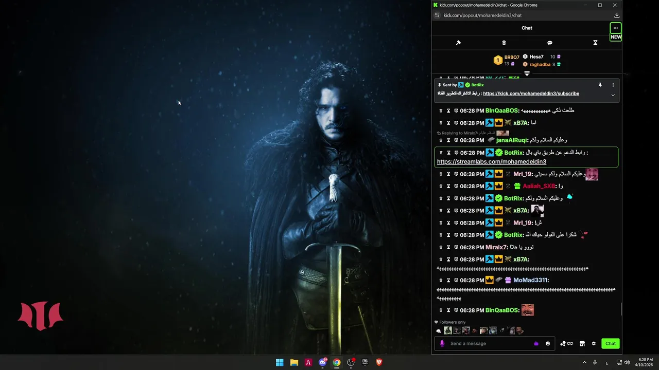Click the trash can icon in chat toolbar

[504, 43]
